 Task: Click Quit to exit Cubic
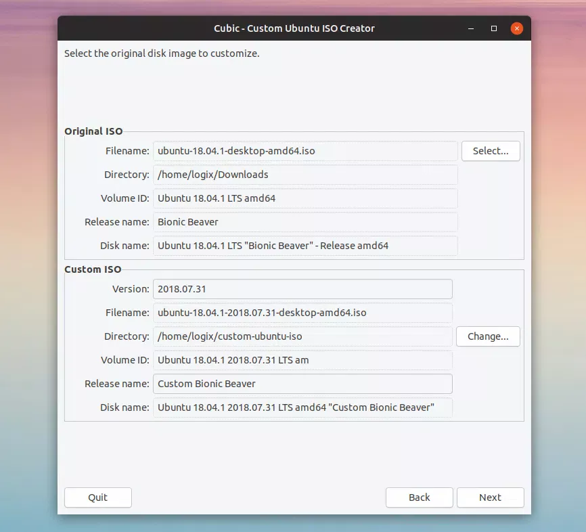pyautogui.click(x=97, y=497)
